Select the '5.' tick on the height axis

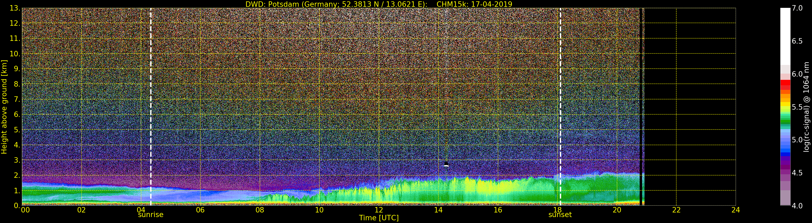pyautogui.click(x=17, y=130)
